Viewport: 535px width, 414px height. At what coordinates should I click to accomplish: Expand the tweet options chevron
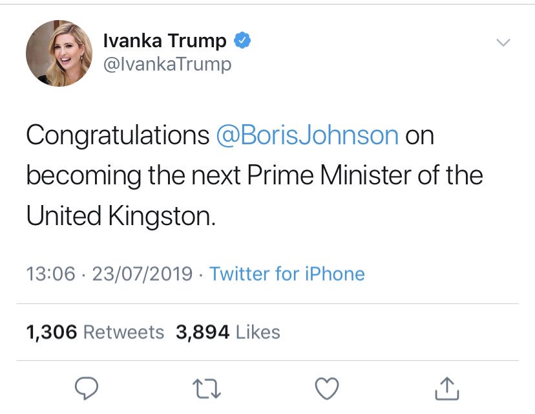503,43
